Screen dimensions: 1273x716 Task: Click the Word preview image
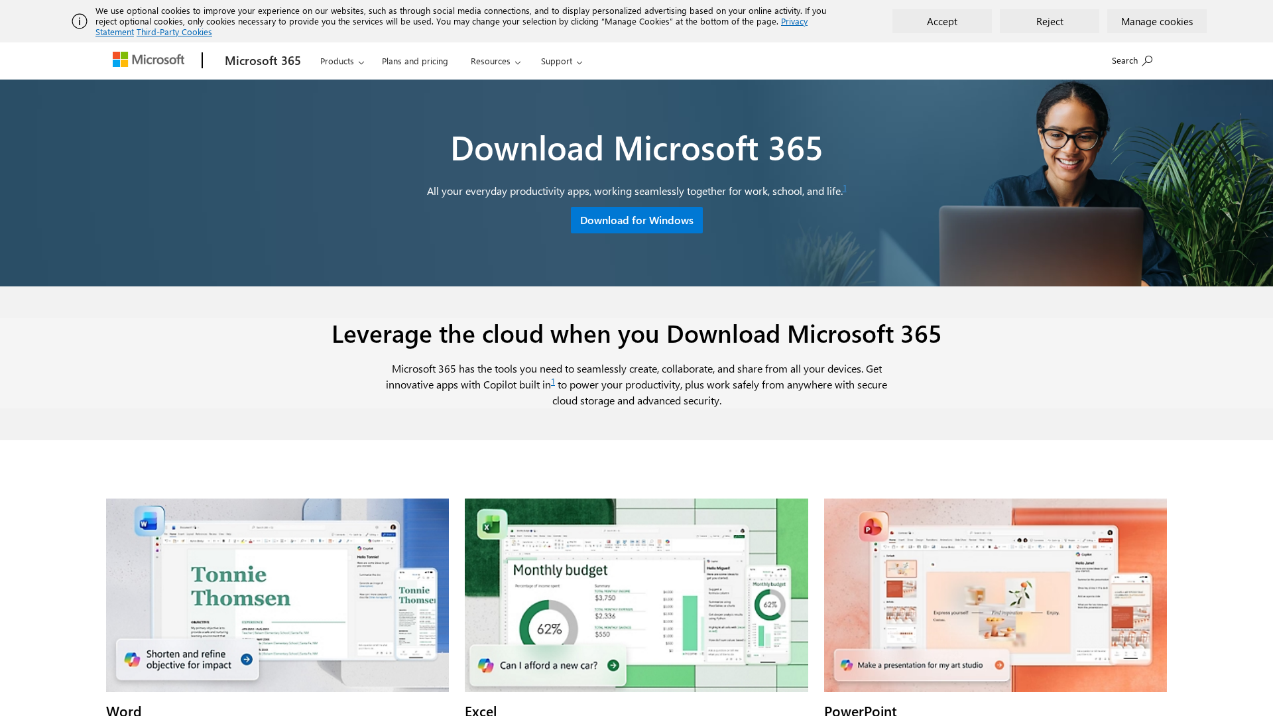click(277, 595)
